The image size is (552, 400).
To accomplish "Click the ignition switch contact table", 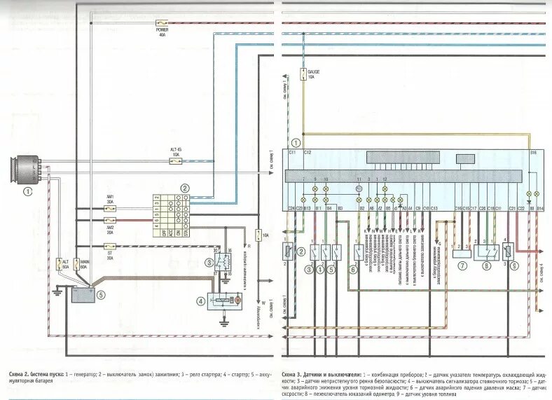I will pos(171,216).
